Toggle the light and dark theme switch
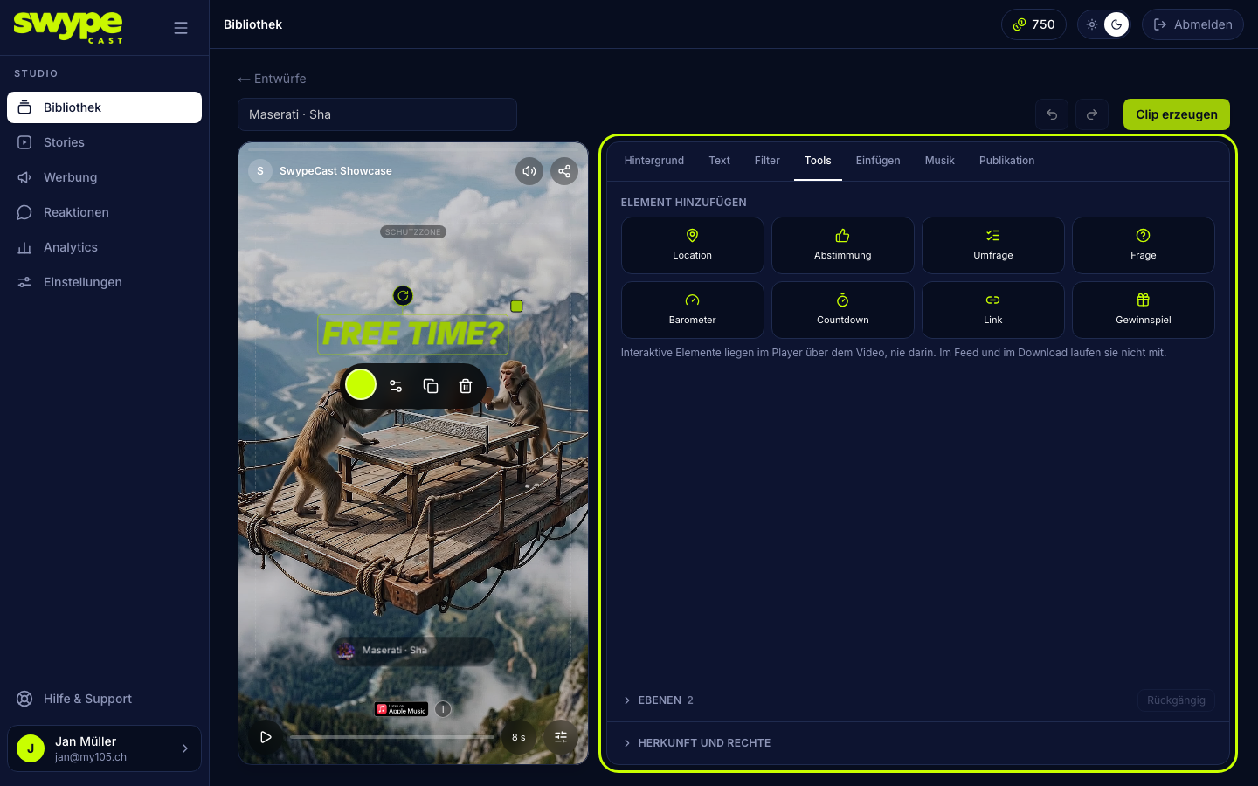 [x=1104, y=24]
